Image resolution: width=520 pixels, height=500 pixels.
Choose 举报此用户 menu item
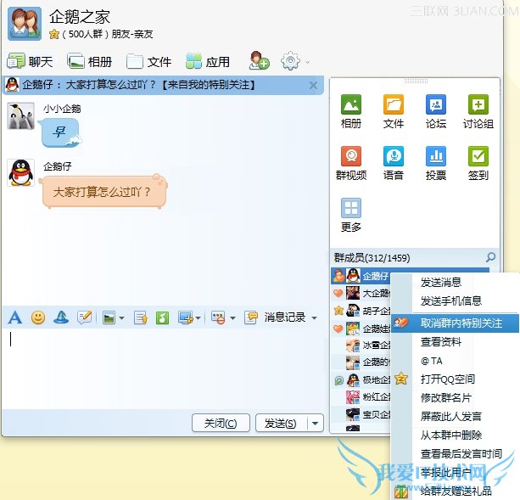(x=456, y=472)
